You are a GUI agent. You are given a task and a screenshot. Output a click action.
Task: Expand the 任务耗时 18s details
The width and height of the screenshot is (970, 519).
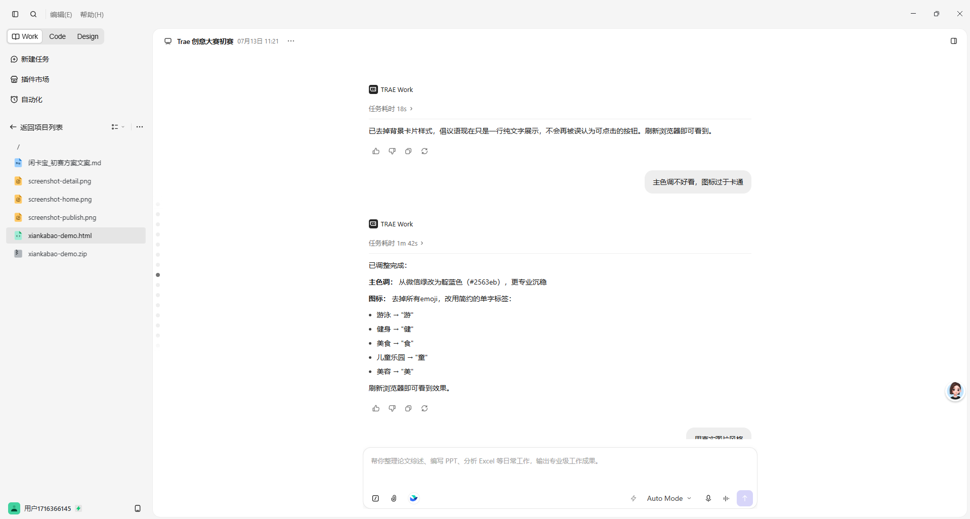click(x=391, y=109)
